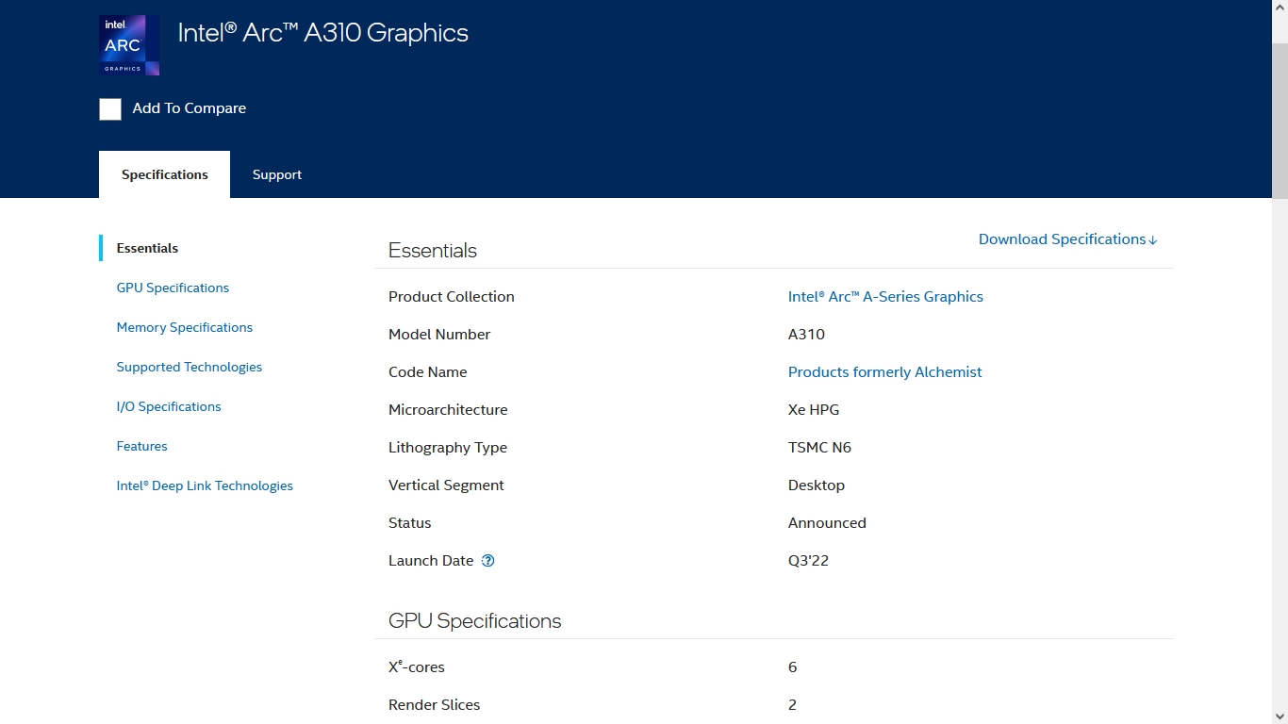The image size is (1288, 724).
Task: Navigate to Supported Technologies section
Action: coord(190,367)
